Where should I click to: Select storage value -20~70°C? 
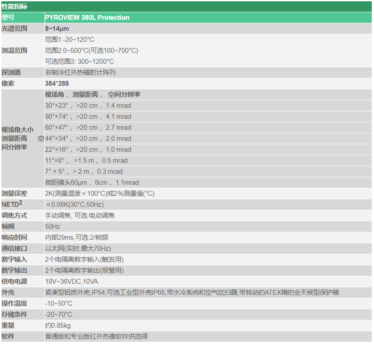[x=59, y=314]
